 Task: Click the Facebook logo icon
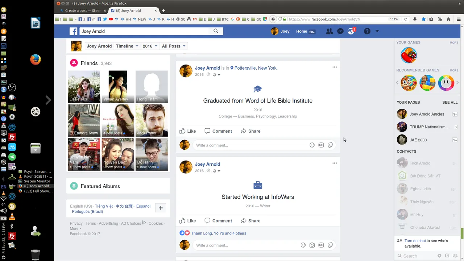[x=74, y=31]
